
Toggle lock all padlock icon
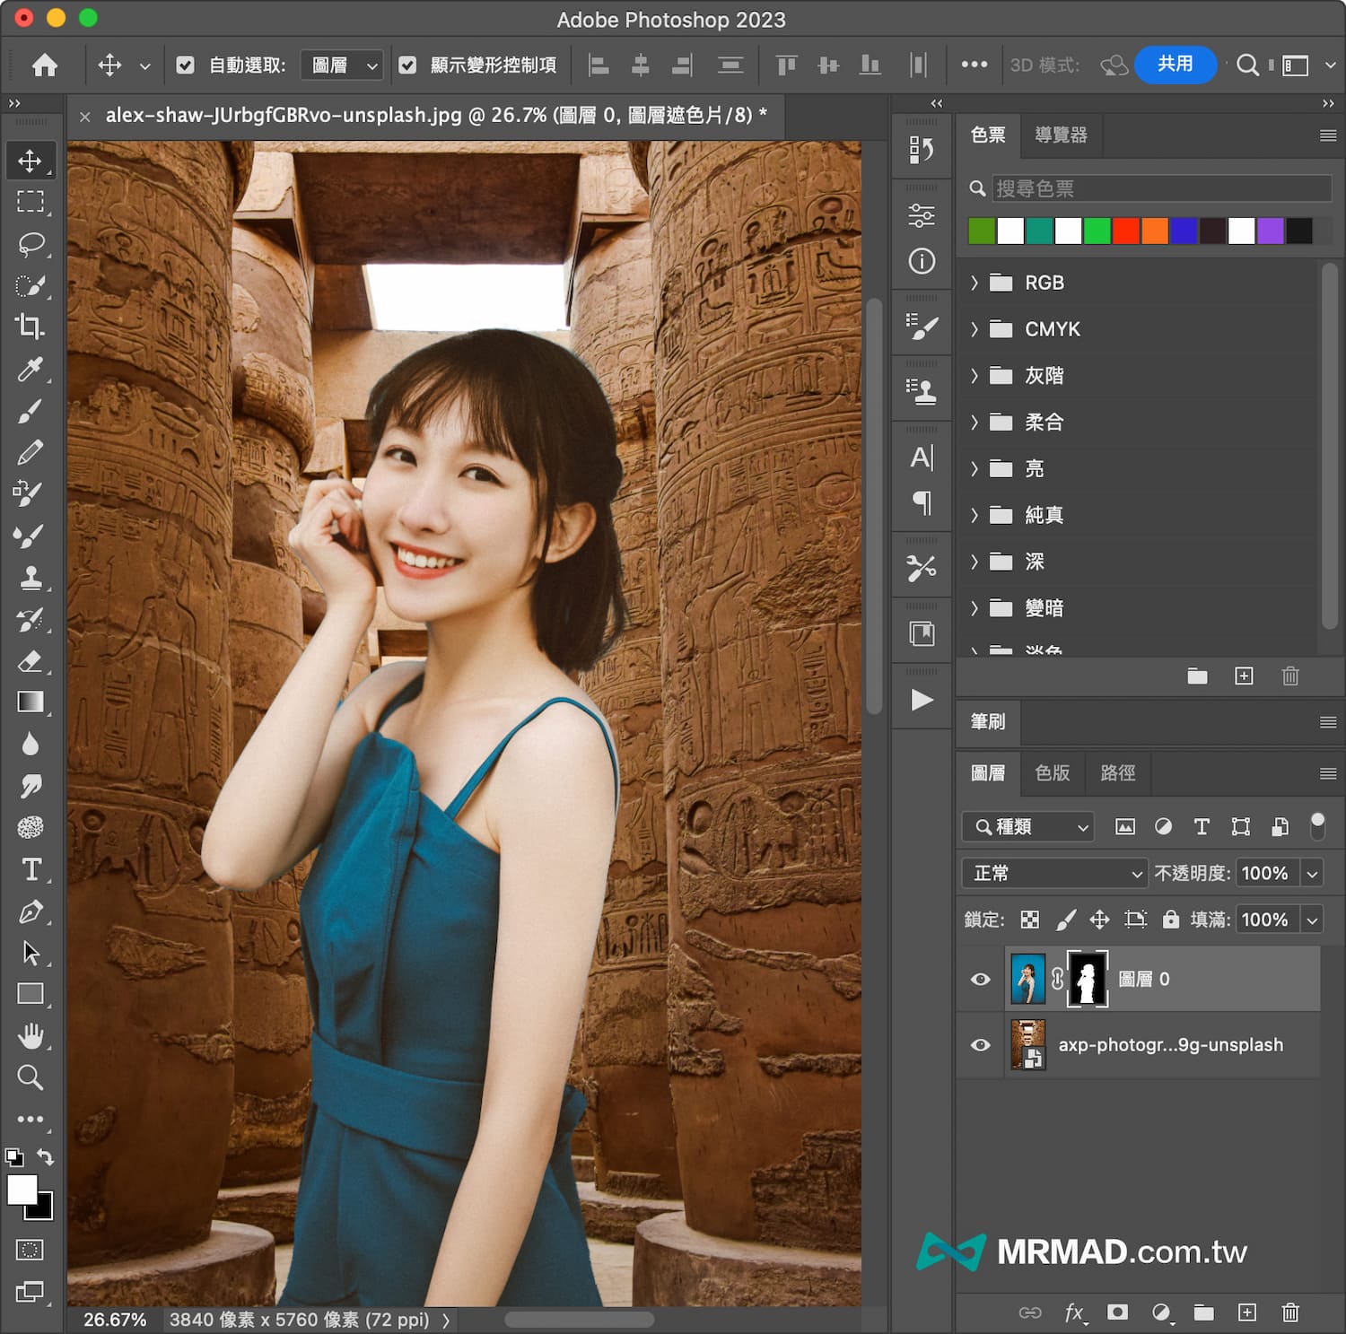click(1170, 920)
